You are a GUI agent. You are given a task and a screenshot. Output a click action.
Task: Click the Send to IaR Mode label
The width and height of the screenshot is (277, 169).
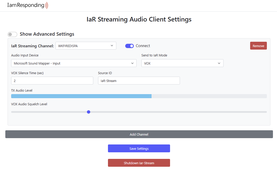point(154,55)
